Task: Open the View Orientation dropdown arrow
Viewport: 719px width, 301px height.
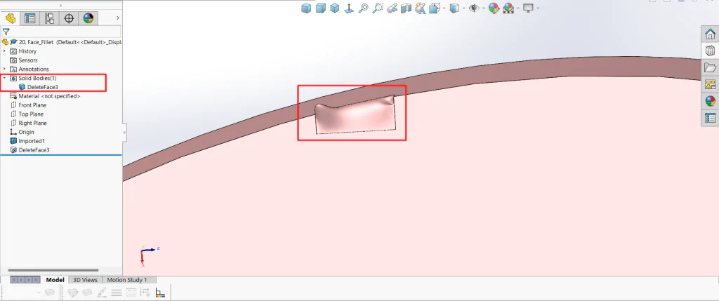Action: tap(444, 8)
